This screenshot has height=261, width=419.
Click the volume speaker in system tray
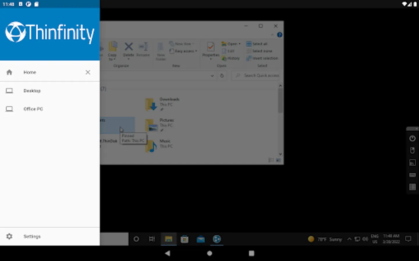(x=365, y=239)
